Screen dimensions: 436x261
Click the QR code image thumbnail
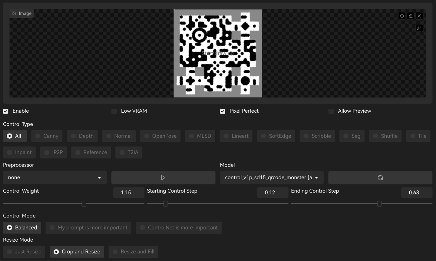pos(218,53)
